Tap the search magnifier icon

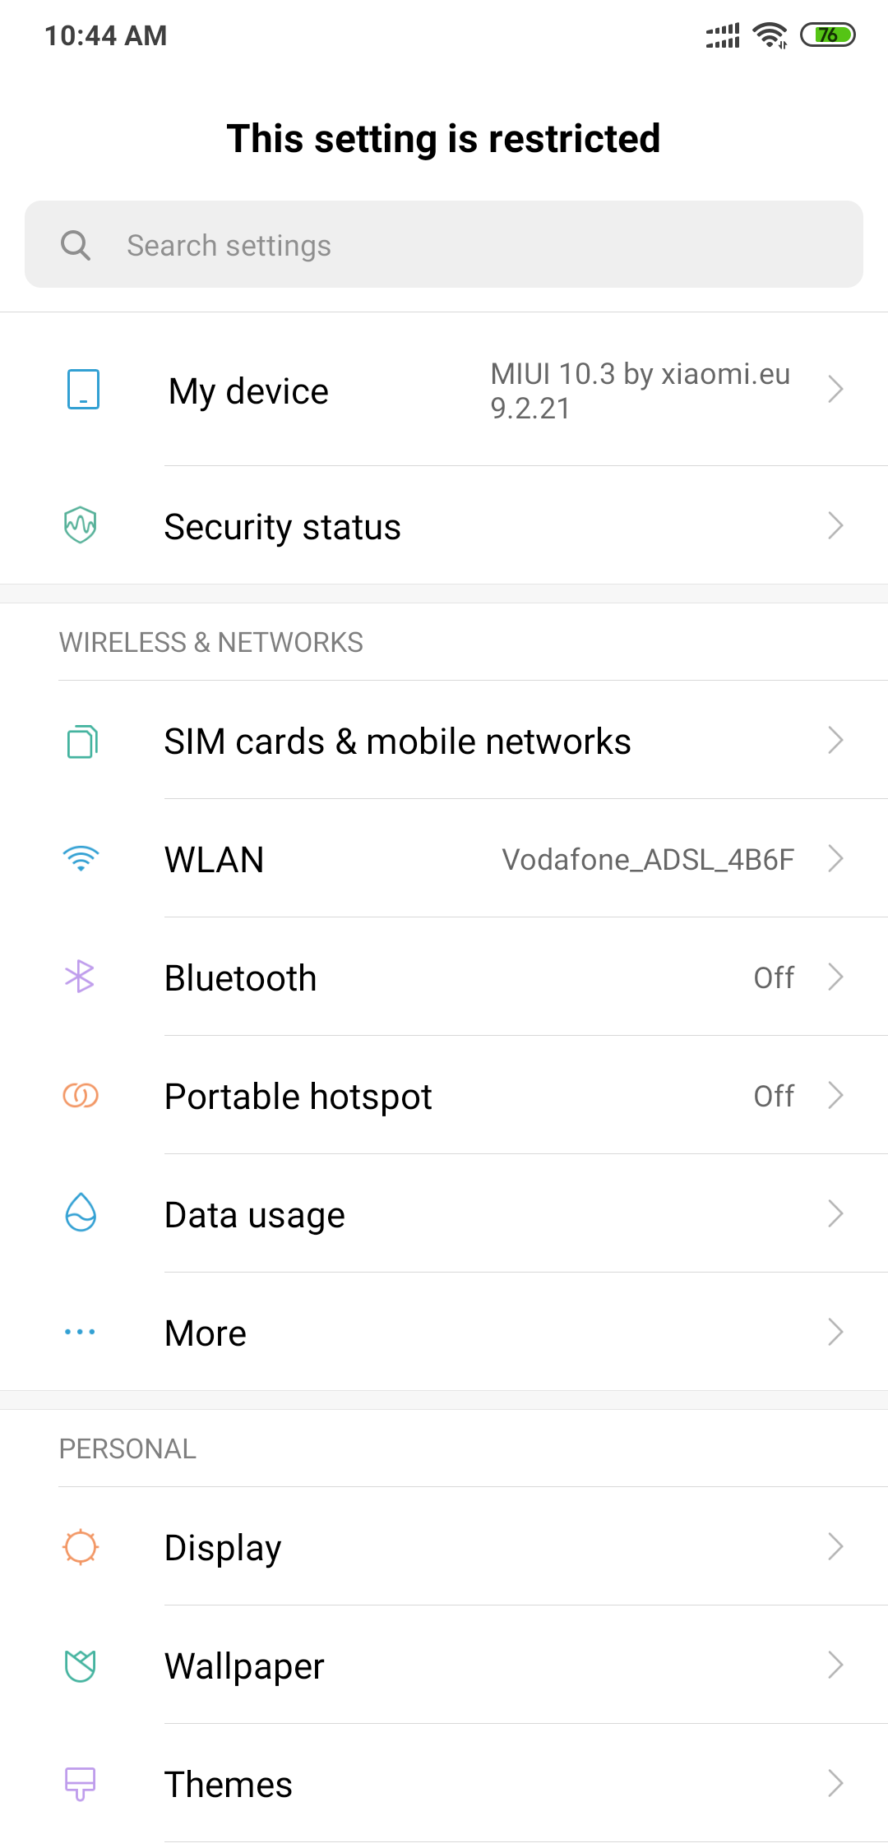point(76,245)
